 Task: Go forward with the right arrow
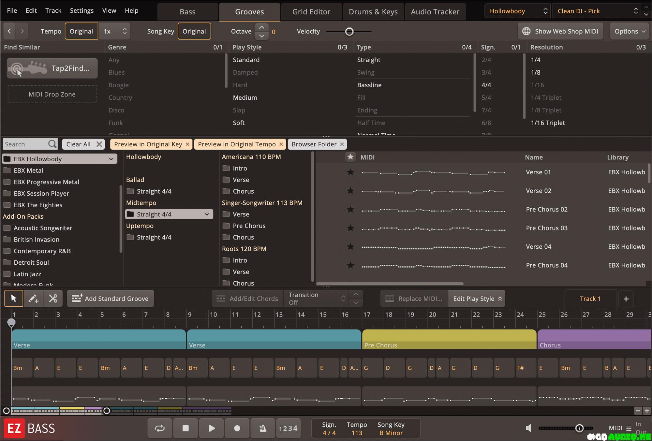(x=22, y=31)
